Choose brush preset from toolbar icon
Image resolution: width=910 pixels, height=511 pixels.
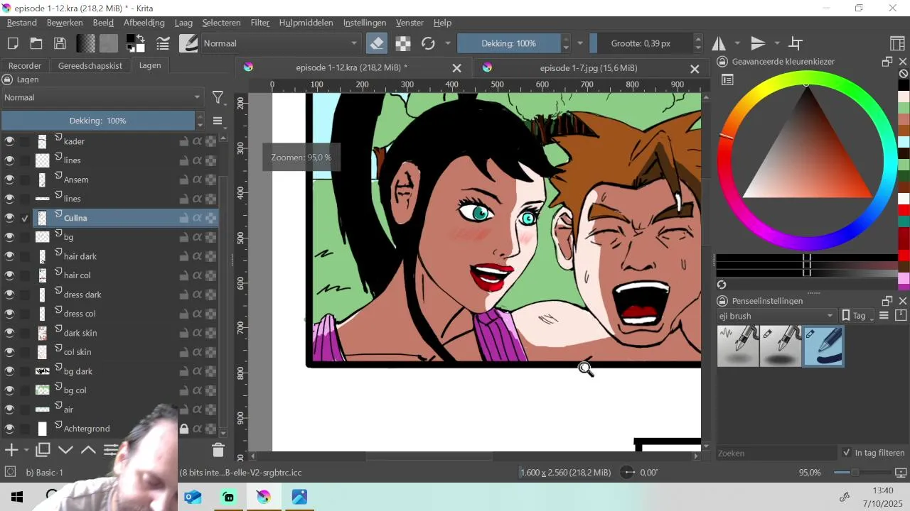(188, 43)
